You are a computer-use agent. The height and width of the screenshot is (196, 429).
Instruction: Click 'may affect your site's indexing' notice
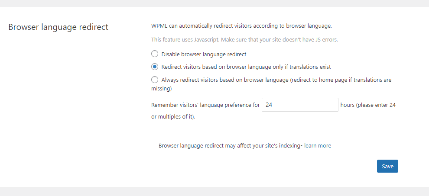(264, 146)
